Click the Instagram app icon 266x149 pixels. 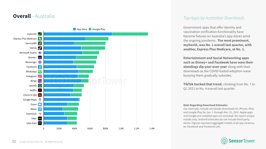point(40,76)
